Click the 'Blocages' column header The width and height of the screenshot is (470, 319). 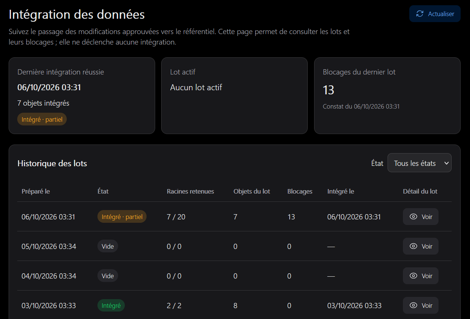[300, 191]
